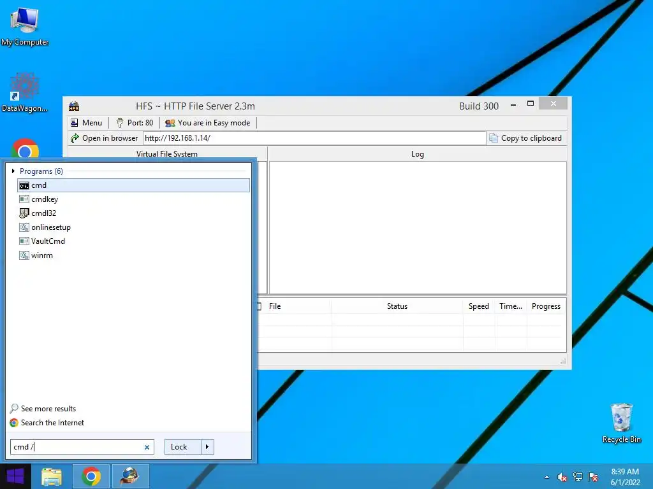Click the winrm icon
Image resolution: width=653 pixels, height=489 pixels.
24,255
